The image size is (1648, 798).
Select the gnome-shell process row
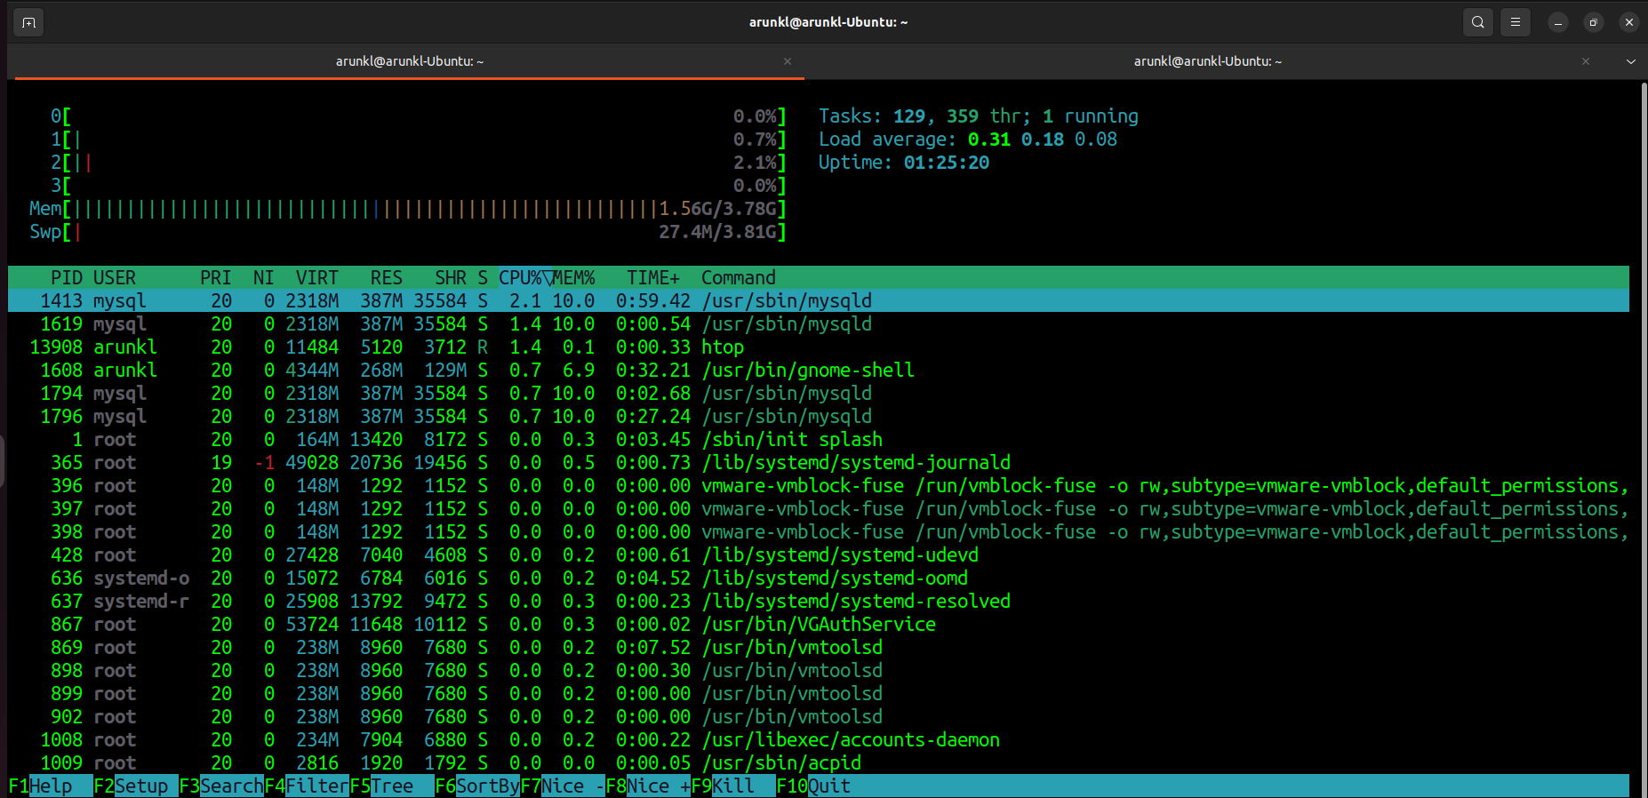click(x=819, y=370)
